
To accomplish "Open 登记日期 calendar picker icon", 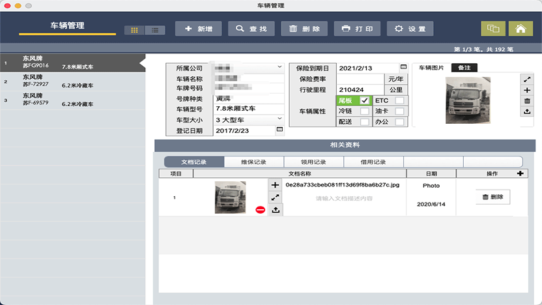I will (279, 129).
